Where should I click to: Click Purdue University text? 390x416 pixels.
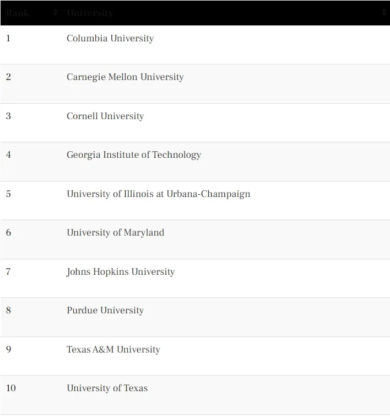click(105, 310)
